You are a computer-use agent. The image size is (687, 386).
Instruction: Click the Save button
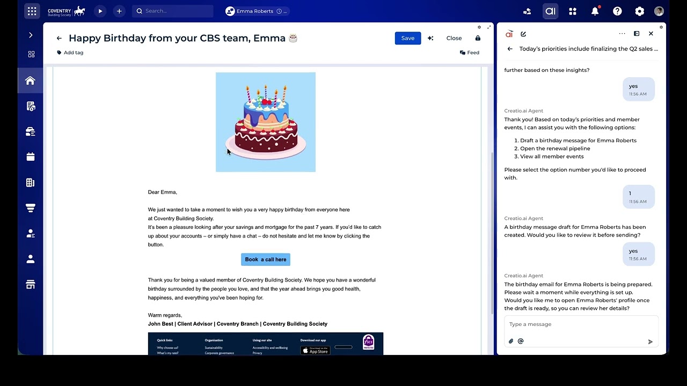point(408,38)
